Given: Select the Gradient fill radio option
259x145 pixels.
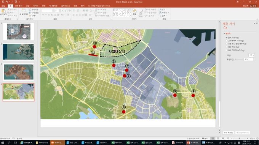Looking at the screenshot, I should [227, 41].
